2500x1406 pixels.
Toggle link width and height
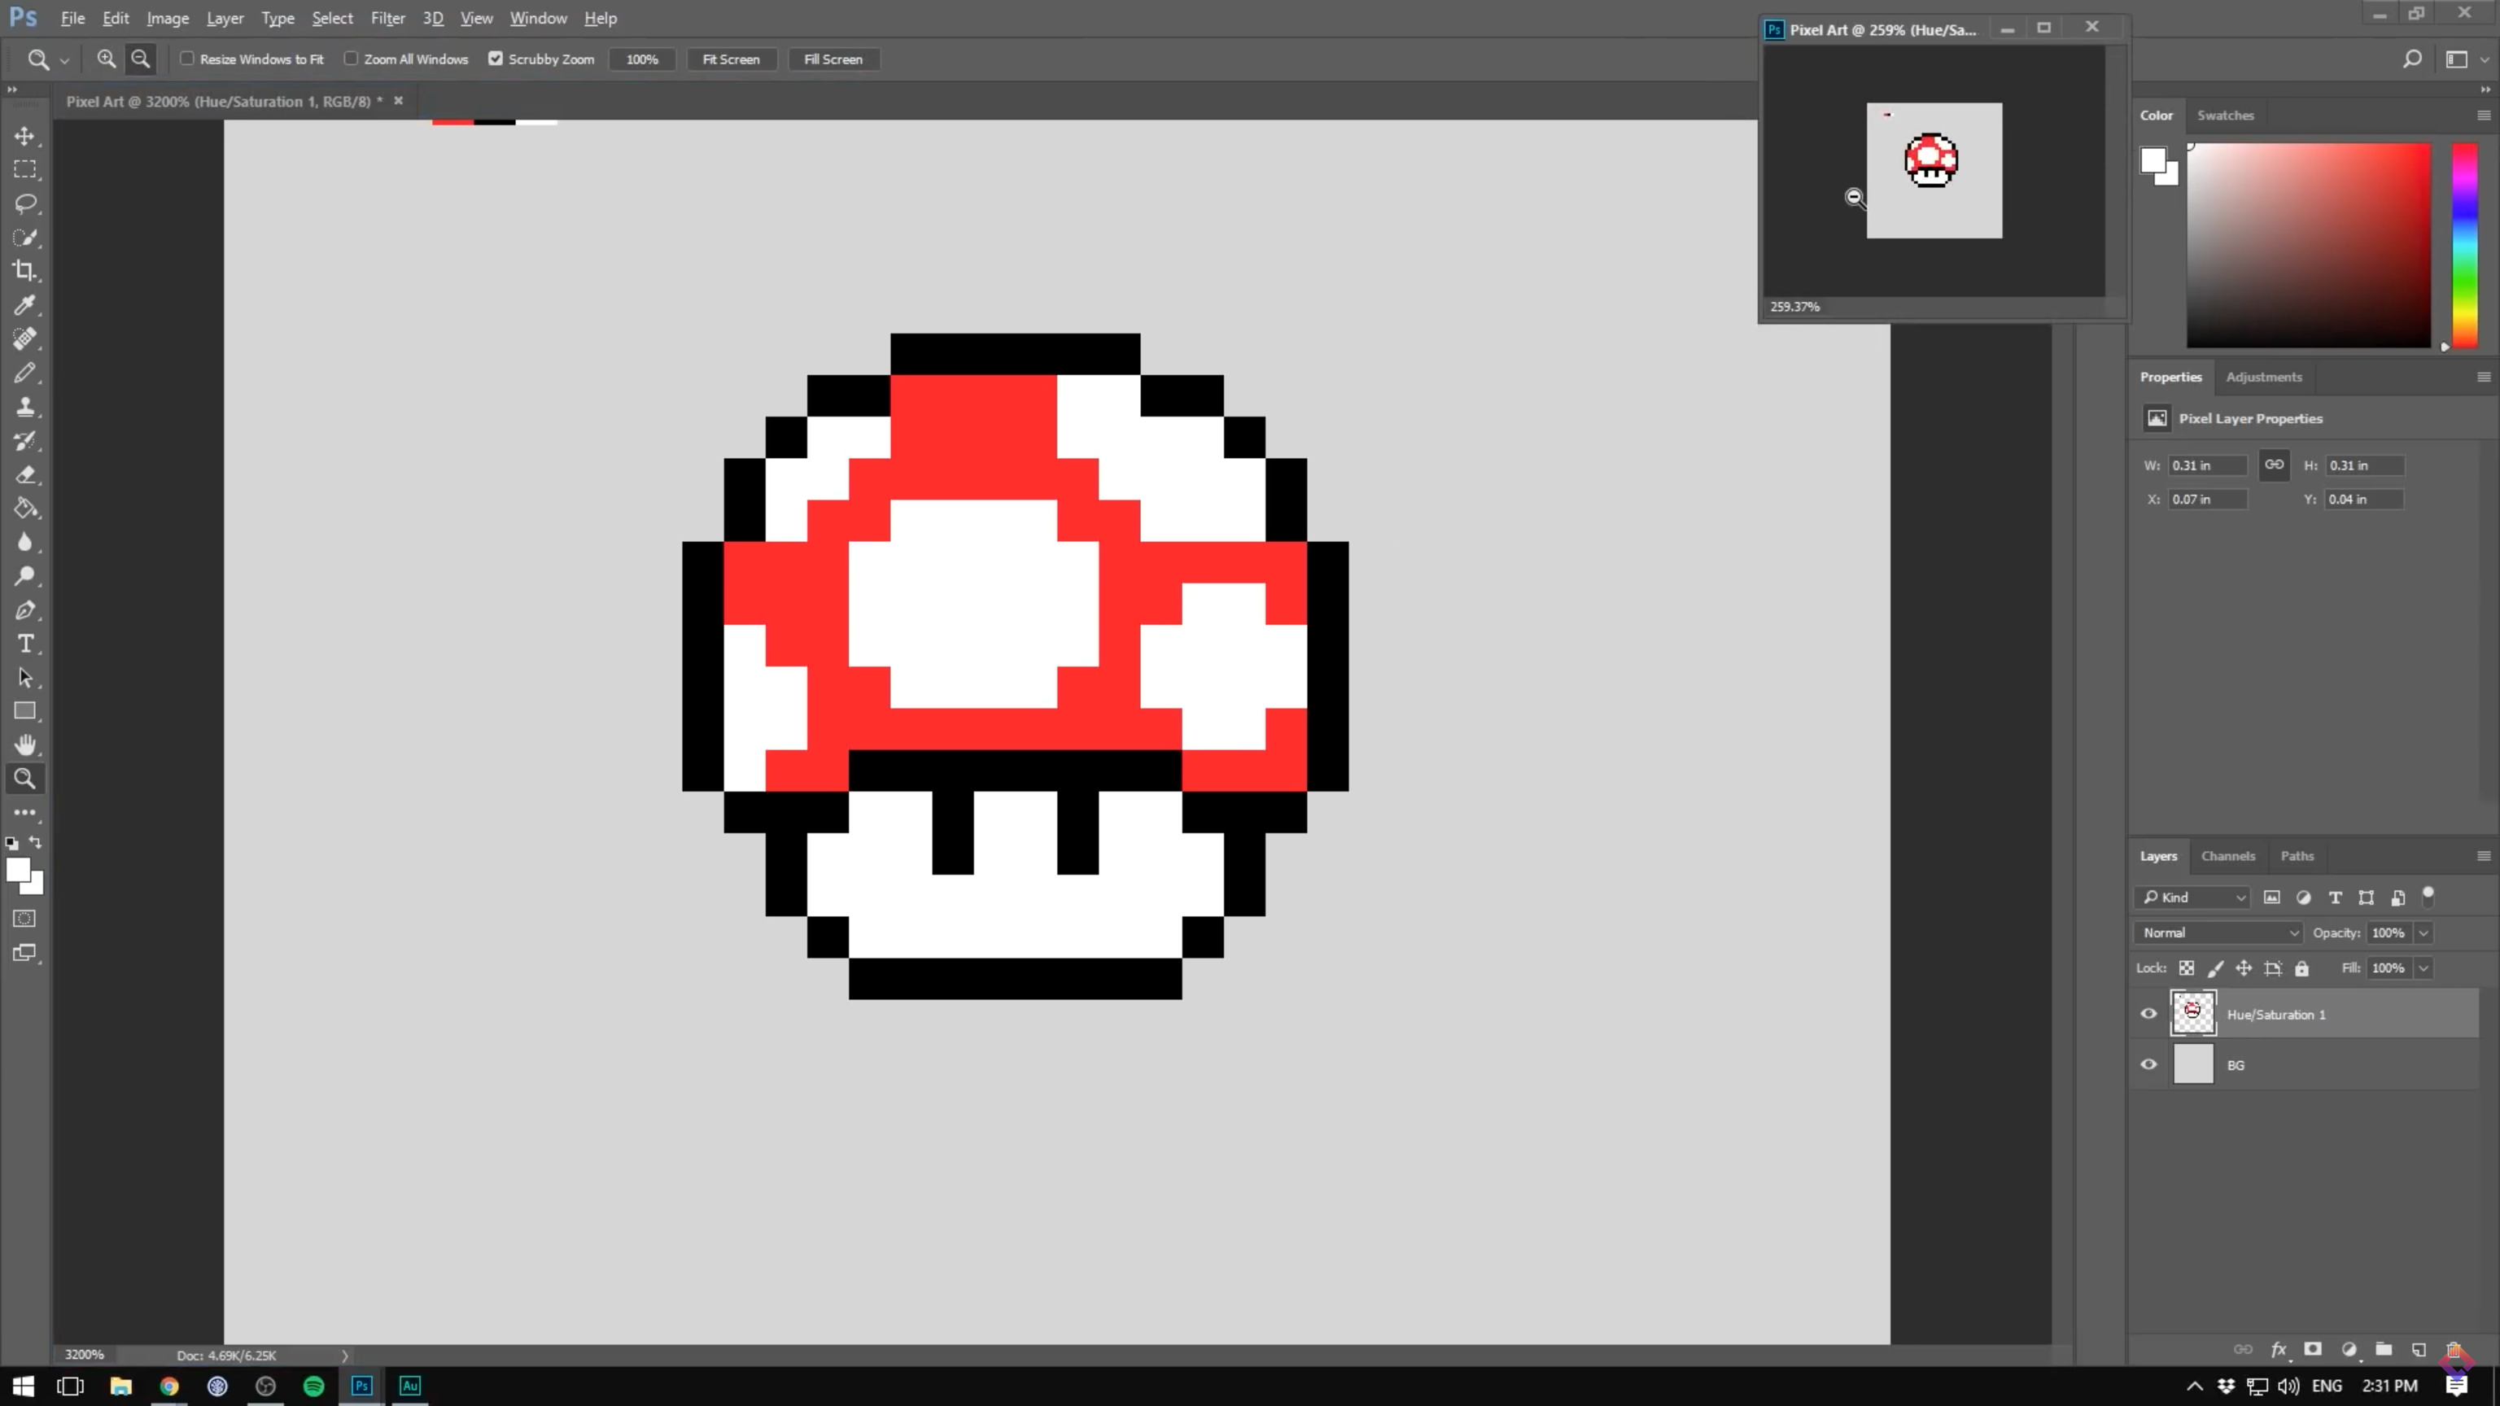tap(2274, 465)
